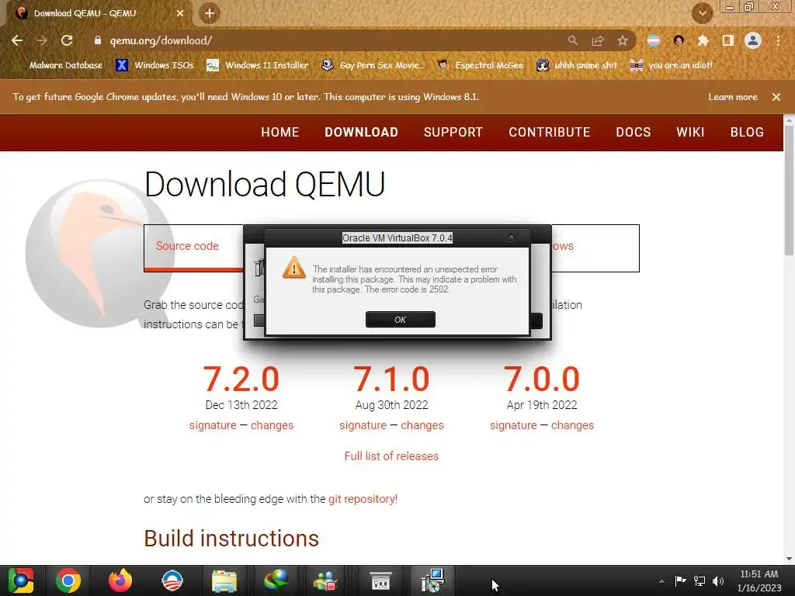Click the round face extension icon
This screenshot has height=596, width=795.
pos(679,40)
